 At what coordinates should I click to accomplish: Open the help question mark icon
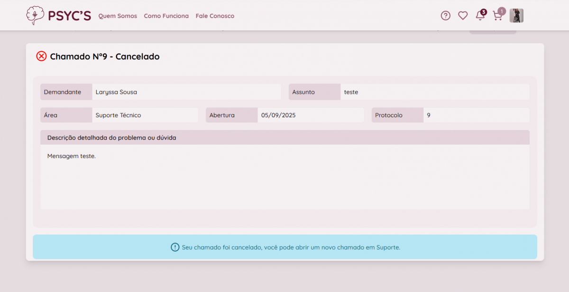click(445, 16)
